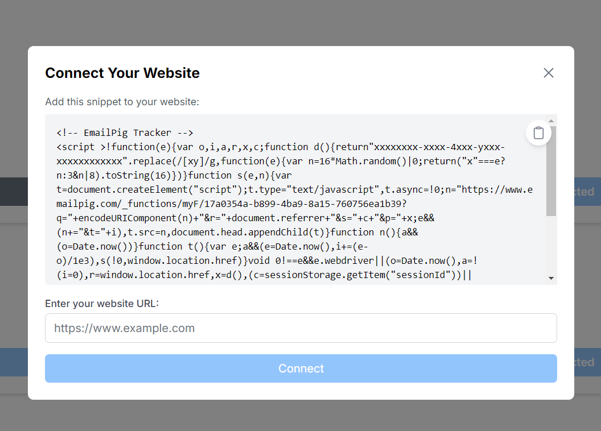601x431 pixels.
Task: Click the 'Enter your website URL' label
Action: pyautogui.click(x=102, y=304)
